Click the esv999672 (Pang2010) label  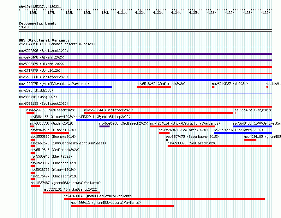tap(254, 110)
